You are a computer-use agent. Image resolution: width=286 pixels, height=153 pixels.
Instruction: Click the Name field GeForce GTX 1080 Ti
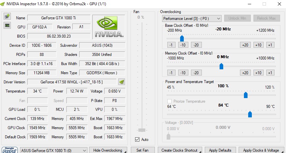pyautogui.click(x=59, y=18)
